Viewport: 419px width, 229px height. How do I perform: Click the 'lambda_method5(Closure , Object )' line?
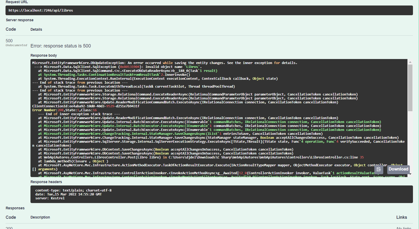73,161
